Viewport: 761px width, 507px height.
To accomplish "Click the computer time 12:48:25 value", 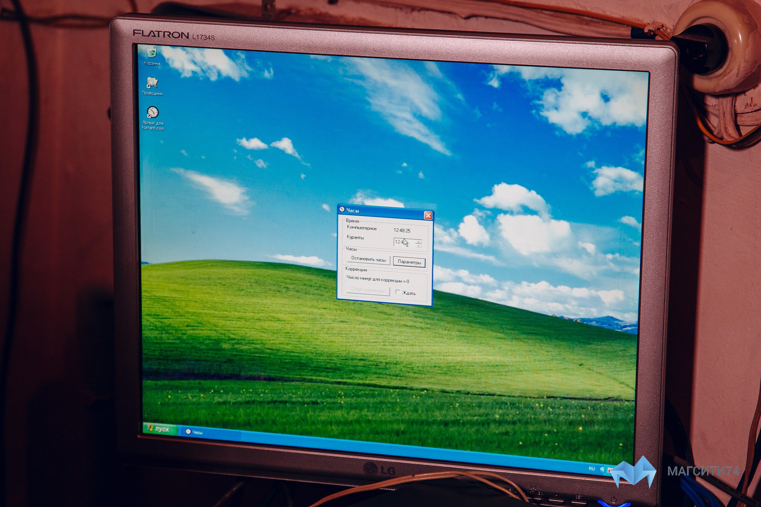I will tap(402, 230).
